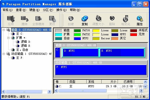The width and height of the screenshot is (150, 100).
Task: Click the 无效 red legend swatch
Action: coord(133,34)
